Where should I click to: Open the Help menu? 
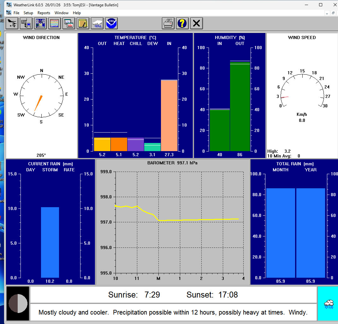pos(77,13)
